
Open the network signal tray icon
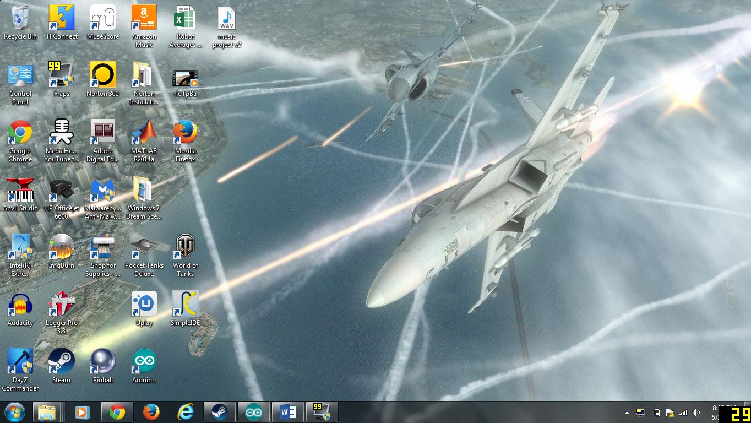[x=683, y=413]
